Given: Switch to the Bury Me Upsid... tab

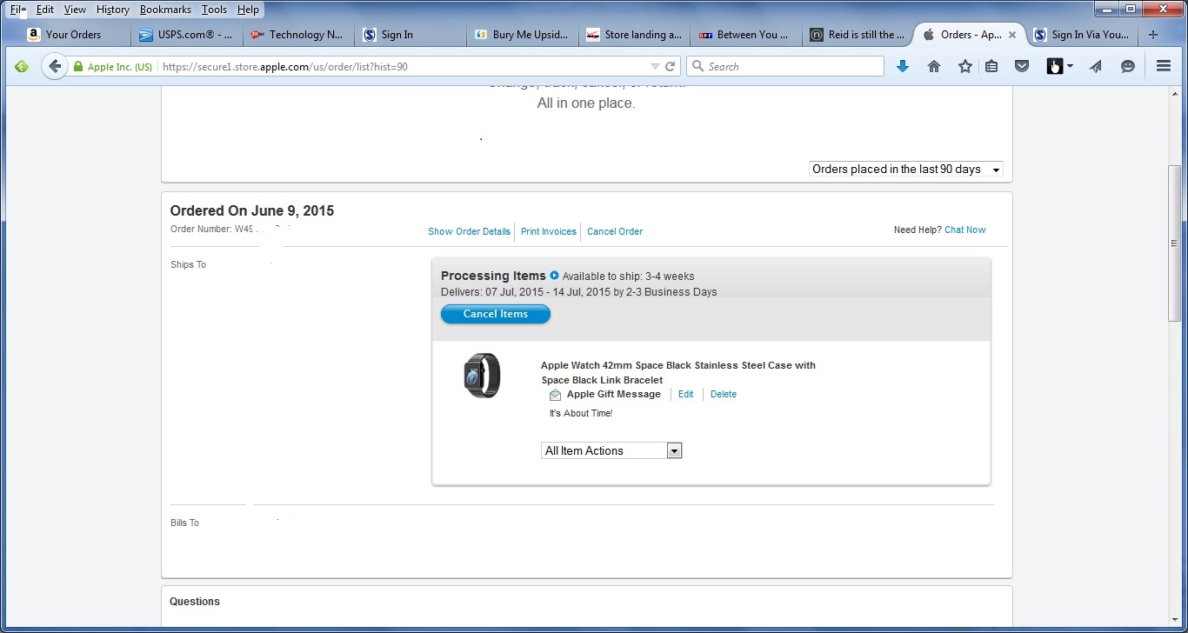Looking at the screenshot, I should point(522,35).
